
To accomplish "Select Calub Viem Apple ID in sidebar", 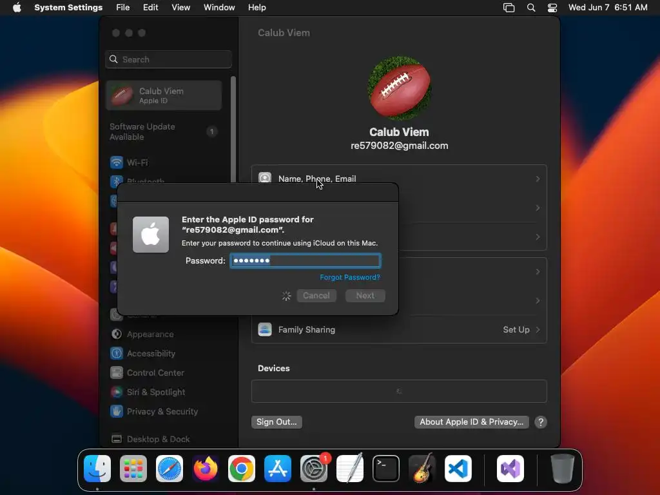I will tap(164, 95).
